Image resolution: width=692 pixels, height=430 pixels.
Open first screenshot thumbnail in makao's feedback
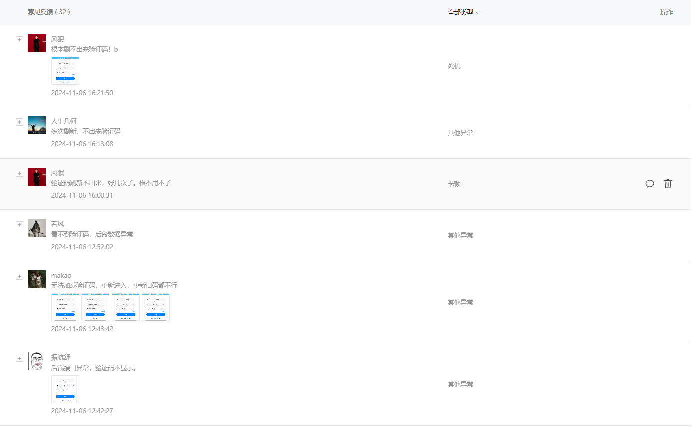[65, 307]
